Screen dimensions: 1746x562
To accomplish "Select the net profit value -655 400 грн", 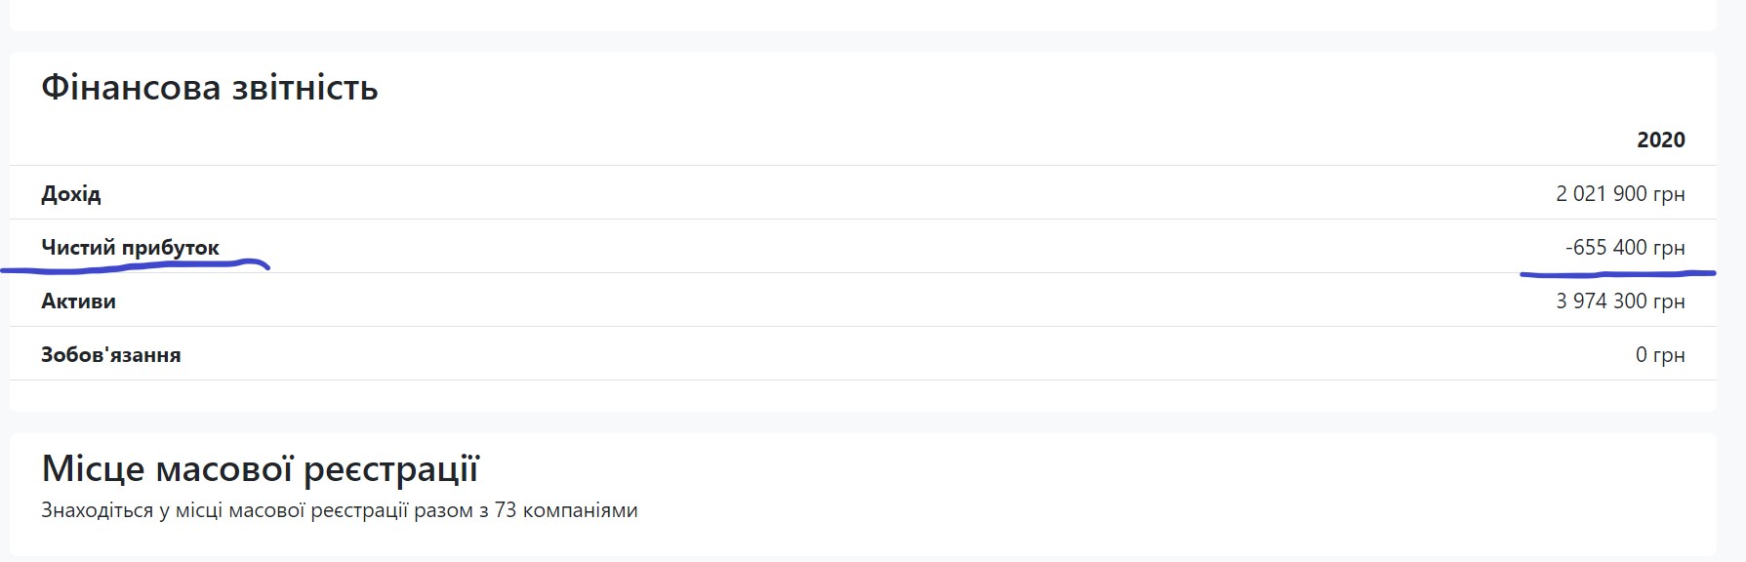I will tap(1624, 247).
